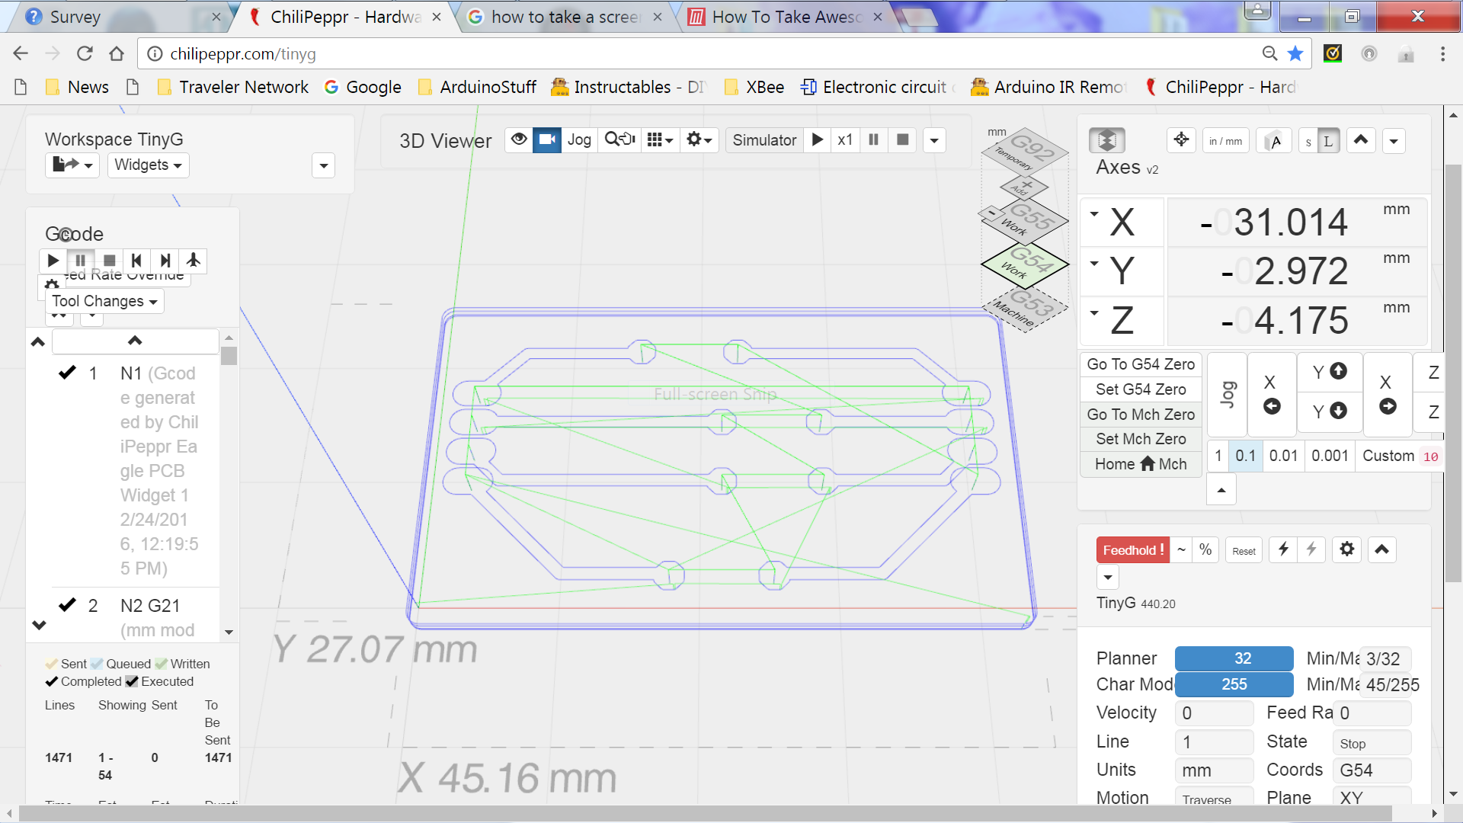Click the gear icon in TinyG panel
This screenshot has width=1463, height=823.
point(1346,549)
